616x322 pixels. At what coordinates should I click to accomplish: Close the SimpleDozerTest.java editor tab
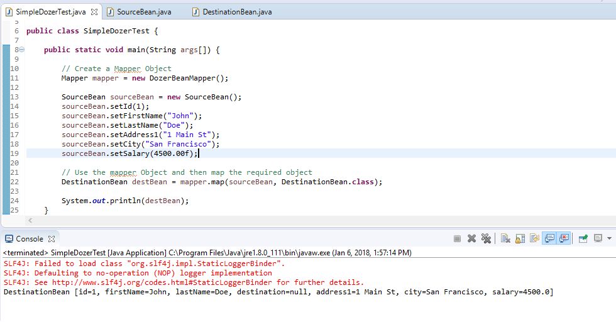pos(94,12)
